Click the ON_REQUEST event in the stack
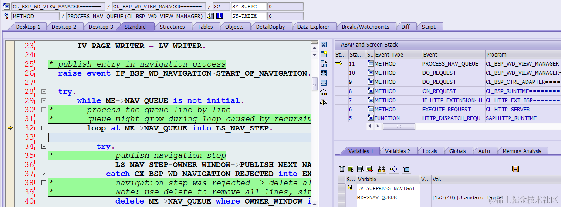 tap(439, 91)
